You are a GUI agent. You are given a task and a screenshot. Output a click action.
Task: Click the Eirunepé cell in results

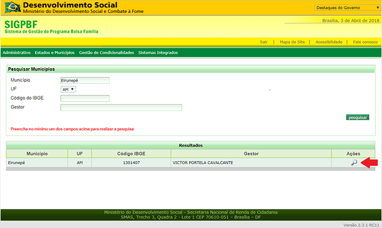click(x=37, y=163)
